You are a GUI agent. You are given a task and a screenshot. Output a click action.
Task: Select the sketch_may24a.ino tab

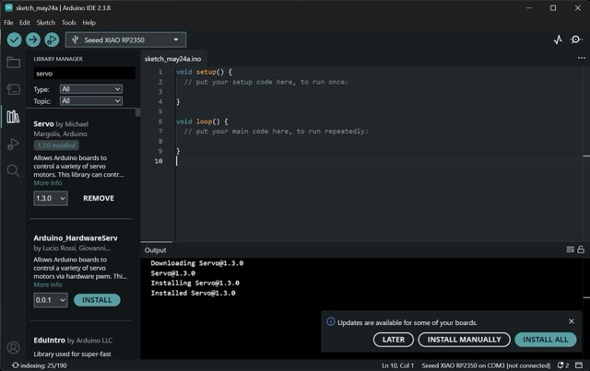point(172,59)
